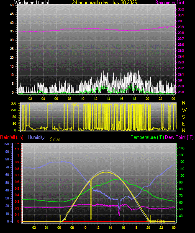Viewport: 195px width, 233px height.
Task: Click the 30.2 barometer scale value
Action: pos(181,9)
